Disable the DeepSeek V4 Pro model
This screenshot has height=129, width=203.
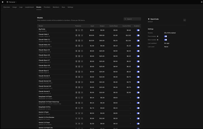138,108
